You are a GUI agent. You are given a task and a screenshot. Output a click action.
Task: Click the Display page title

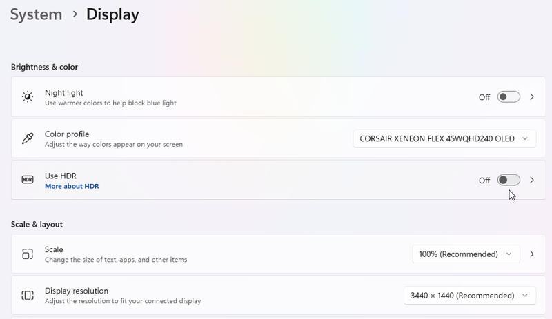[x=112, y=14]
